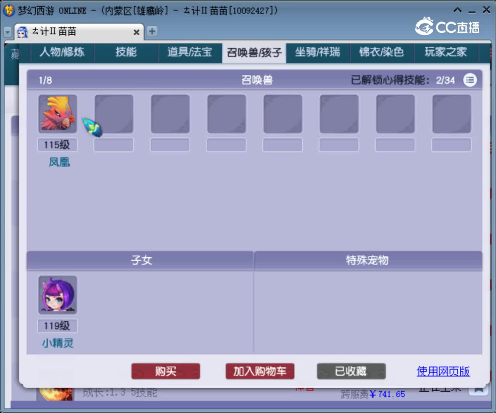Close the character tab with the x
This screenshot has width=496, height=413.
[x=136, y=32]
